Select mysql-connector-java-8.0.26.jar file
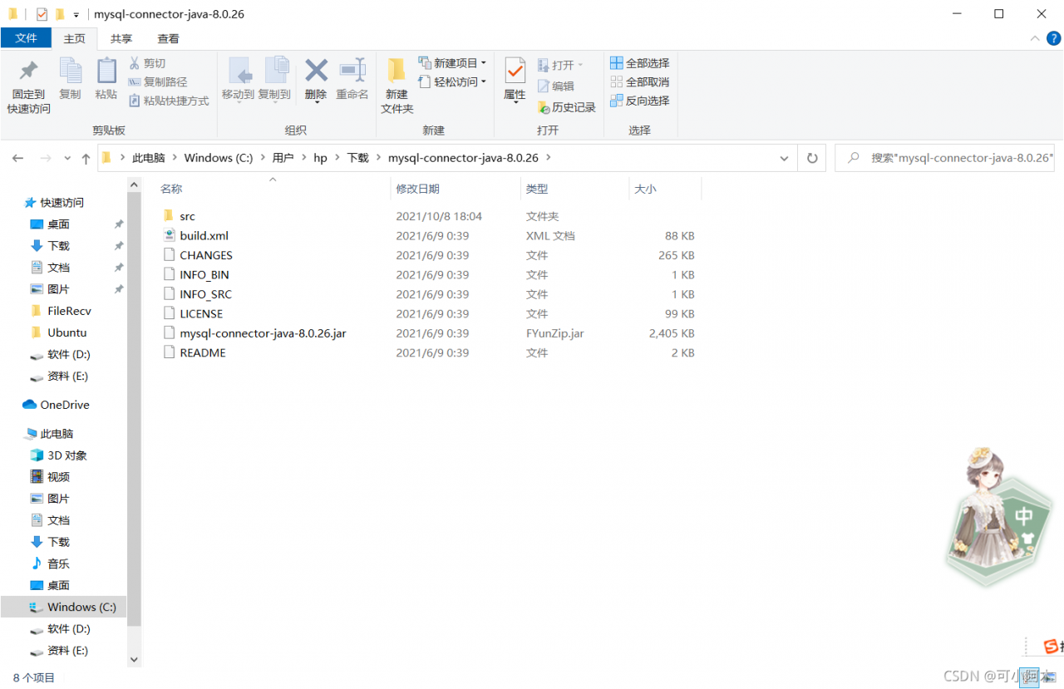 [x=263, y=333]
